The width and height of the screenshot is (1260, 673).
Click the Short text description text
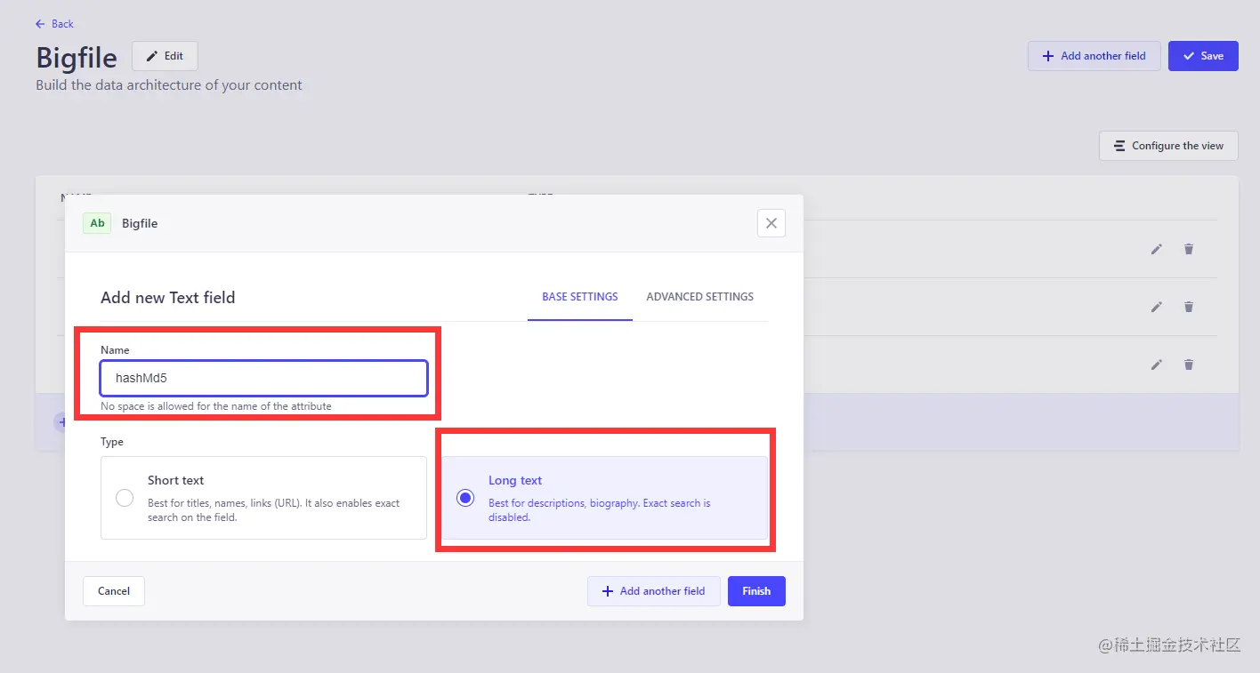(x=274, y=510)
